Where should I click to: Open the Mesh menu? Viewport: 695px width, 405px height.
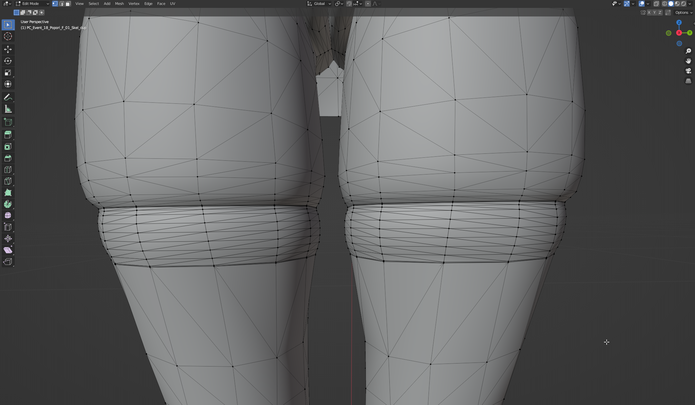point(119,4)
